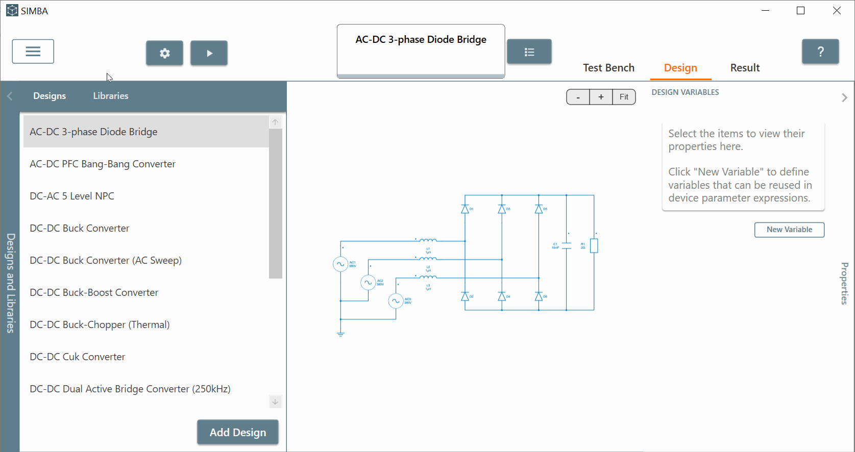Open the Libraries tab

[x=111, y=96]
